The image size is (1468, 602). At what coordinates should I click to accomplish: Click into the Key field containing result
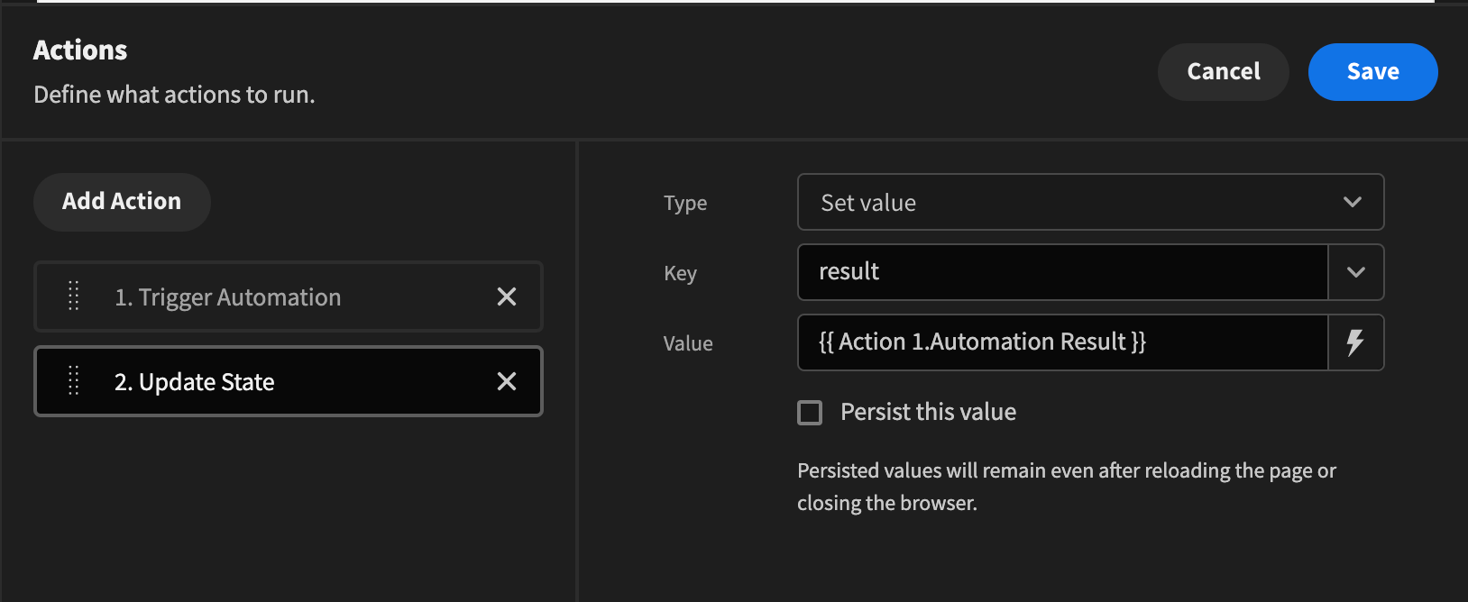click(x=1062, y=272)
